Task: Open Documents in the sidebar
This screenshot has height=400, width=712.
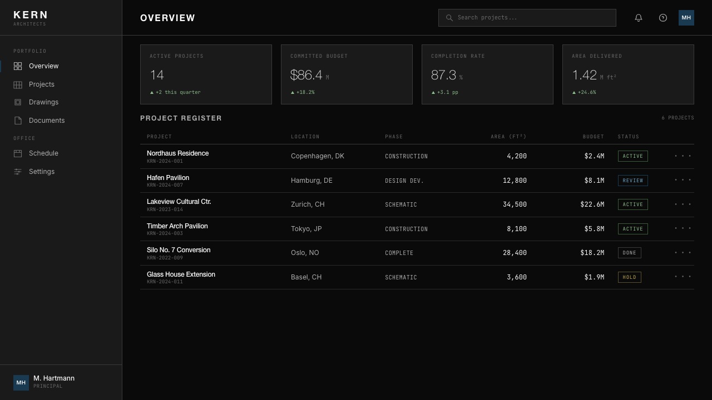Action: click(x=61, y=121)
